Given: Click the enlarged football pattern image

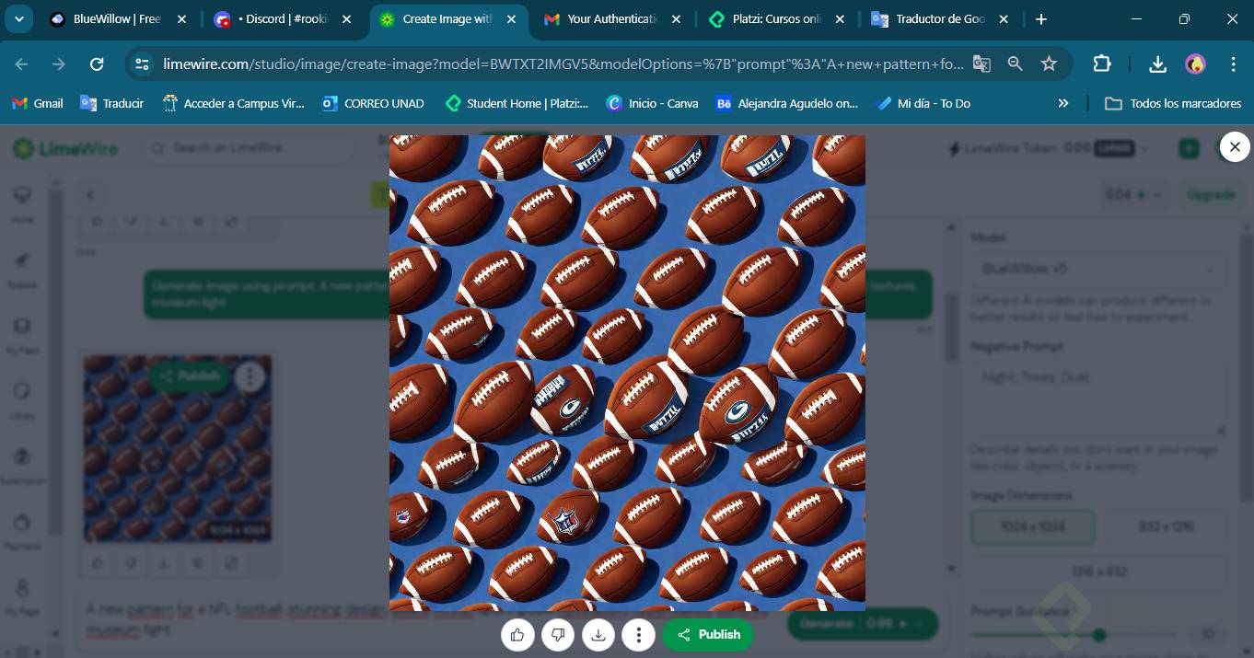Looking at the screenshot, I should click(627, 373).
